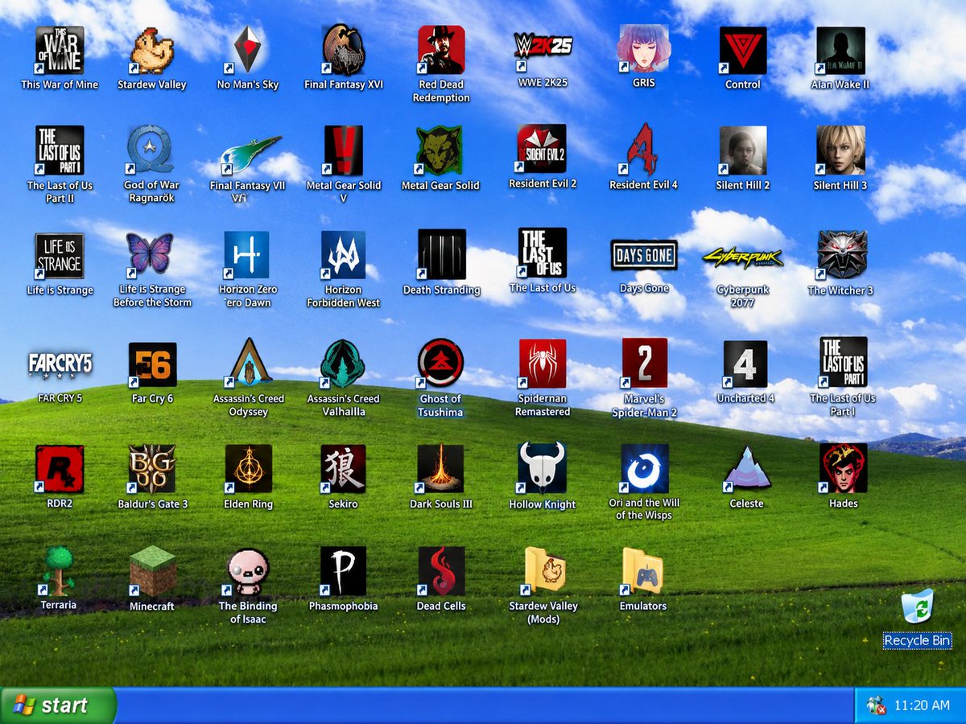Open the Stardew Valley (Mods) folder
Screen dimensions: 966x724
pyautogui.click(x=544, y=571)
